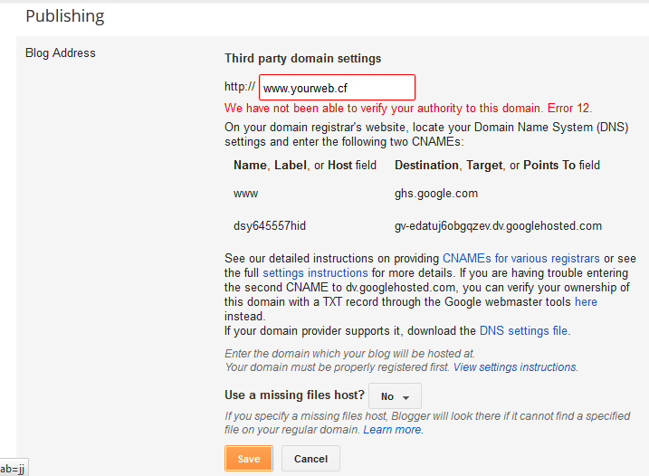
Task: Click the Learn more link
Action: (392, 430)
